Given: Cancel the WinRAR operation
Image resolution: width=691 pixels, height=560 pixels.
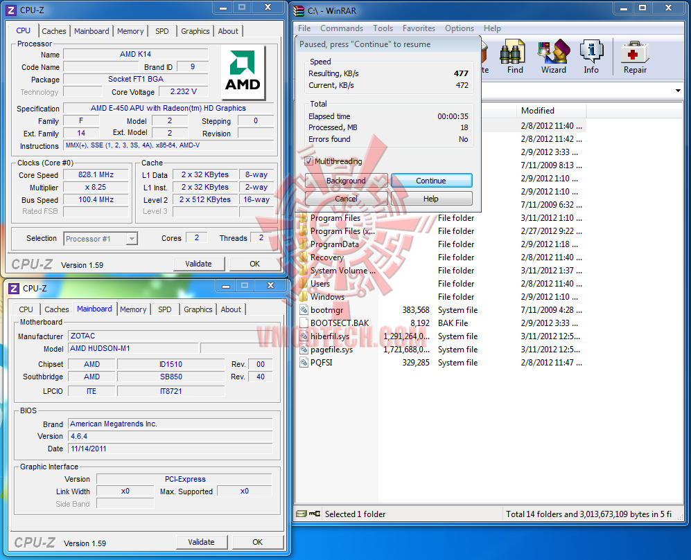Looking at the screenshot, I should coord(346,199).
